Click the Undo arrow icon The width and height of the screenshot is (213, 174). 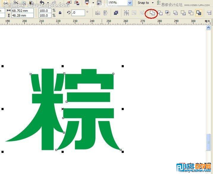[x=42, y=2]
